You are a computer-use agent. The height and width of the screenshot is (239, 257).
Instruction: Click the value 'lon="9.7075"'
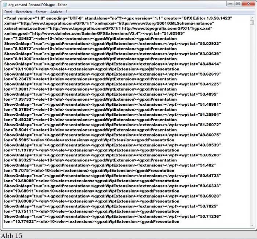tap(18, 170)
